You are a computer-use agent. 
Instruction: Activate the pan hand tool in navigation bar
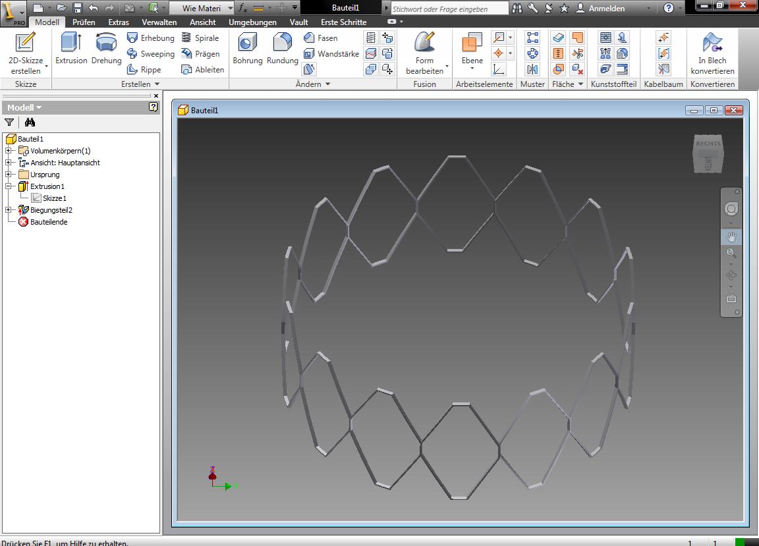coord(731,237)
